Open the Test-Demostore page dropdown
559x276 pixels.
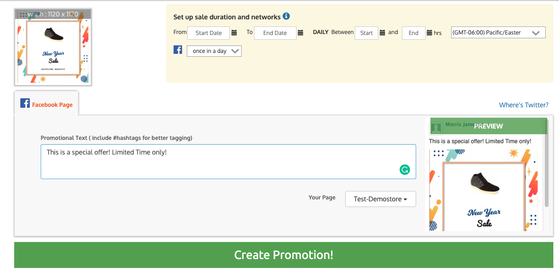tap(381, 199)
